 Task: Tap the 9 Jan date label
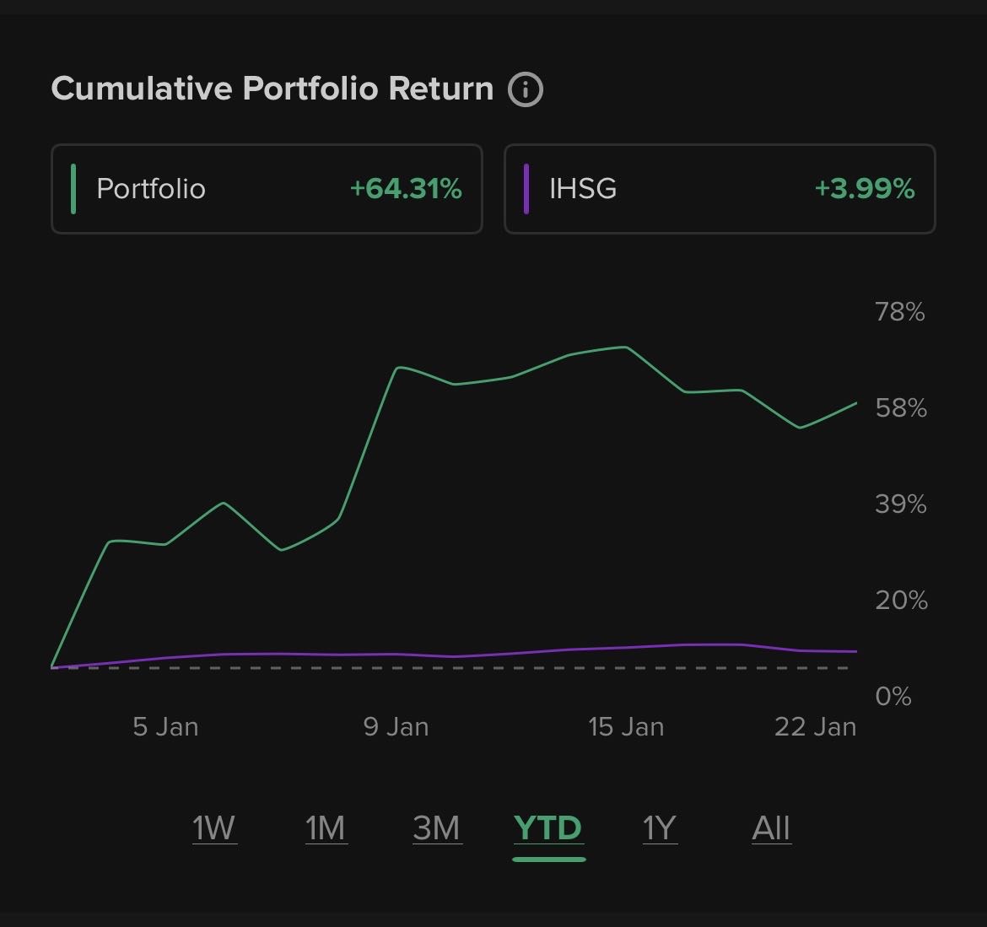click(x=396, y=726)
